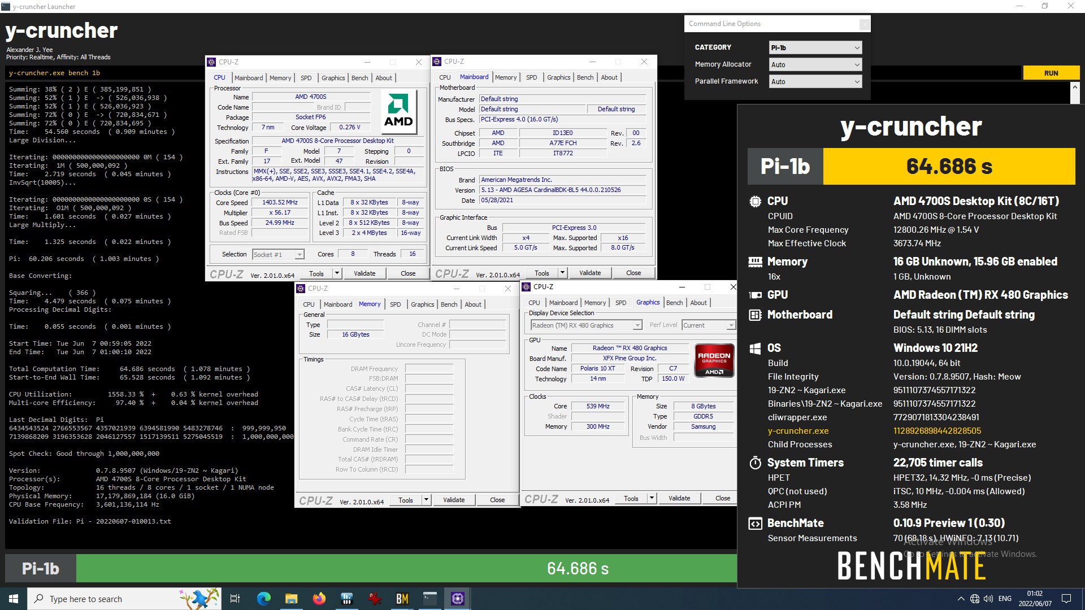Click Validate in the Memory window
1085x610 pixels.
pos(454,500)
